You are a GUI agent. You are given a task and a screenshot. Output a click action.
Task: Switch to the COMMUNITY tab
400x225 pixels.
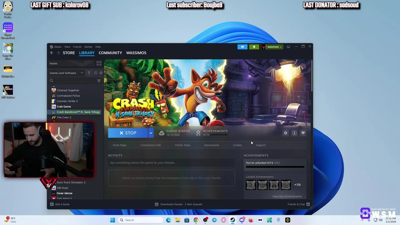tap(110, 53)
